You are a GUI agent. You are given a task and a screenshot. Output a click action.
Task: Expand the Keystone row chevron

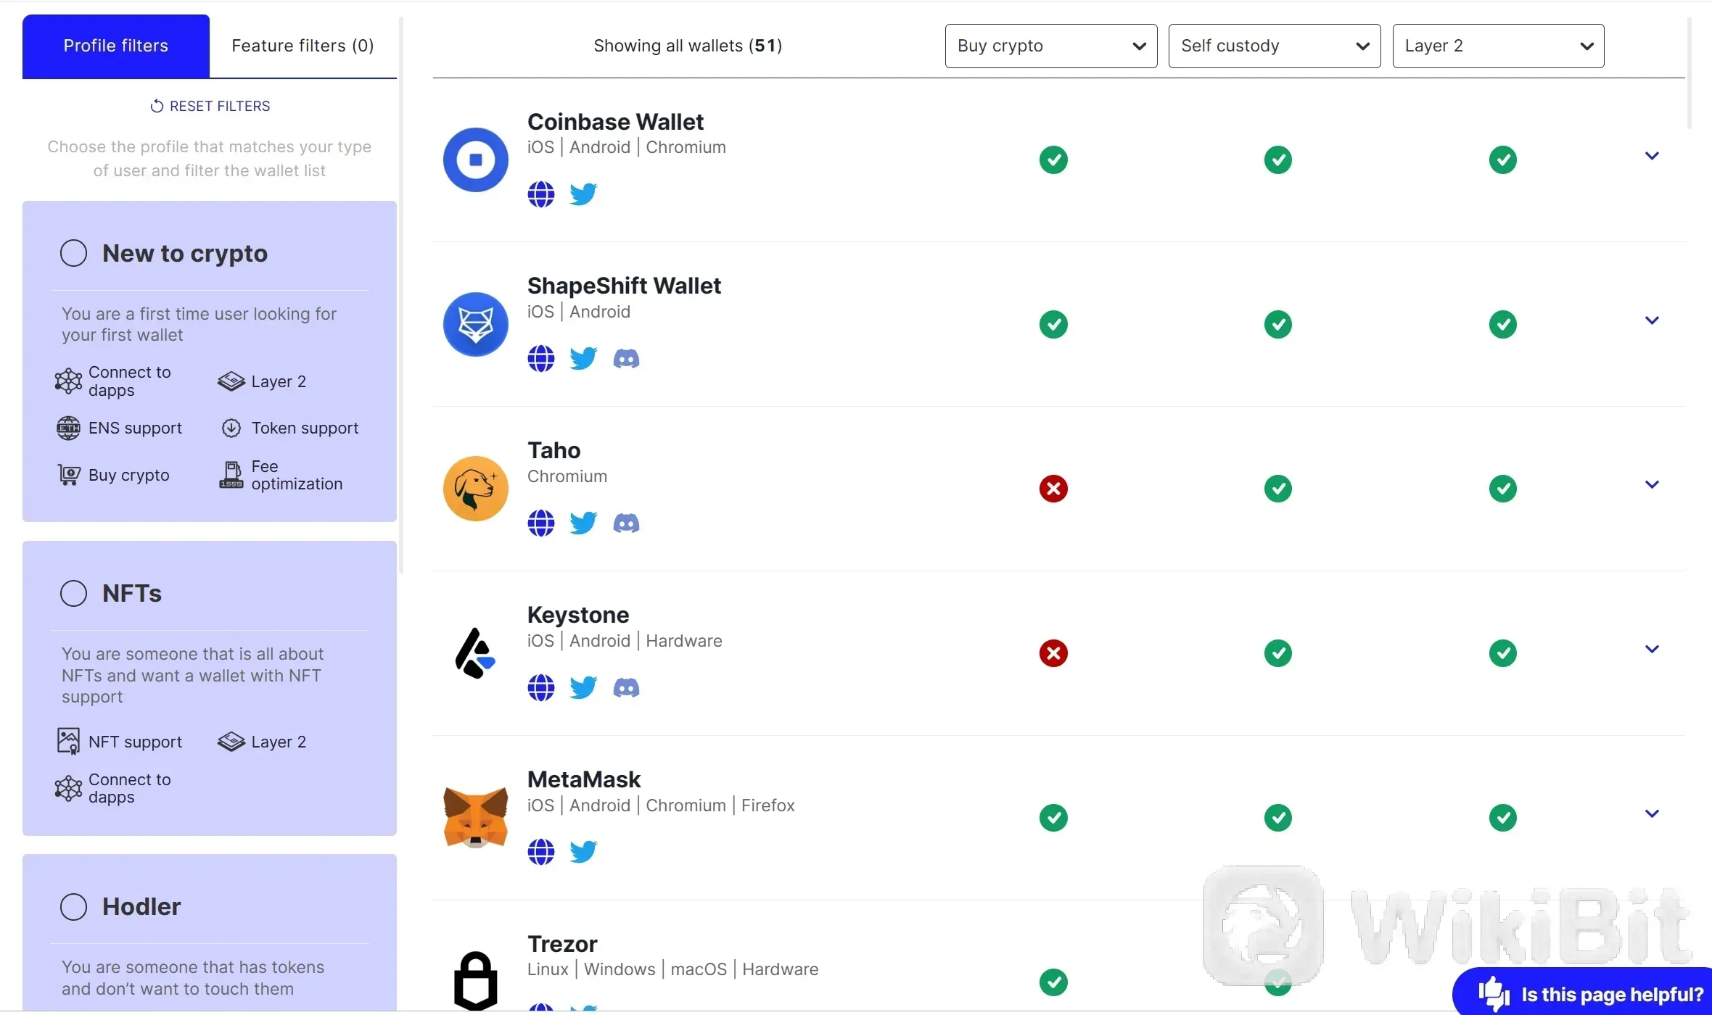click(x=1653, y=650)
